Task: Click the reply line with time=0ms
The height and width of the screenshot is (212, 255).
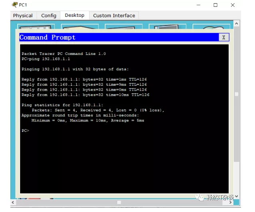Action: [84, 90]
